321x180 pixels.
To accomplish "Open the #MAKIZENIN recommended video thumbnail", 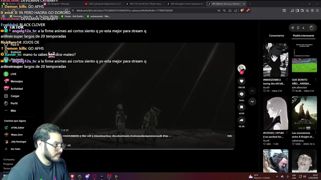I will [x=276, y=60].
